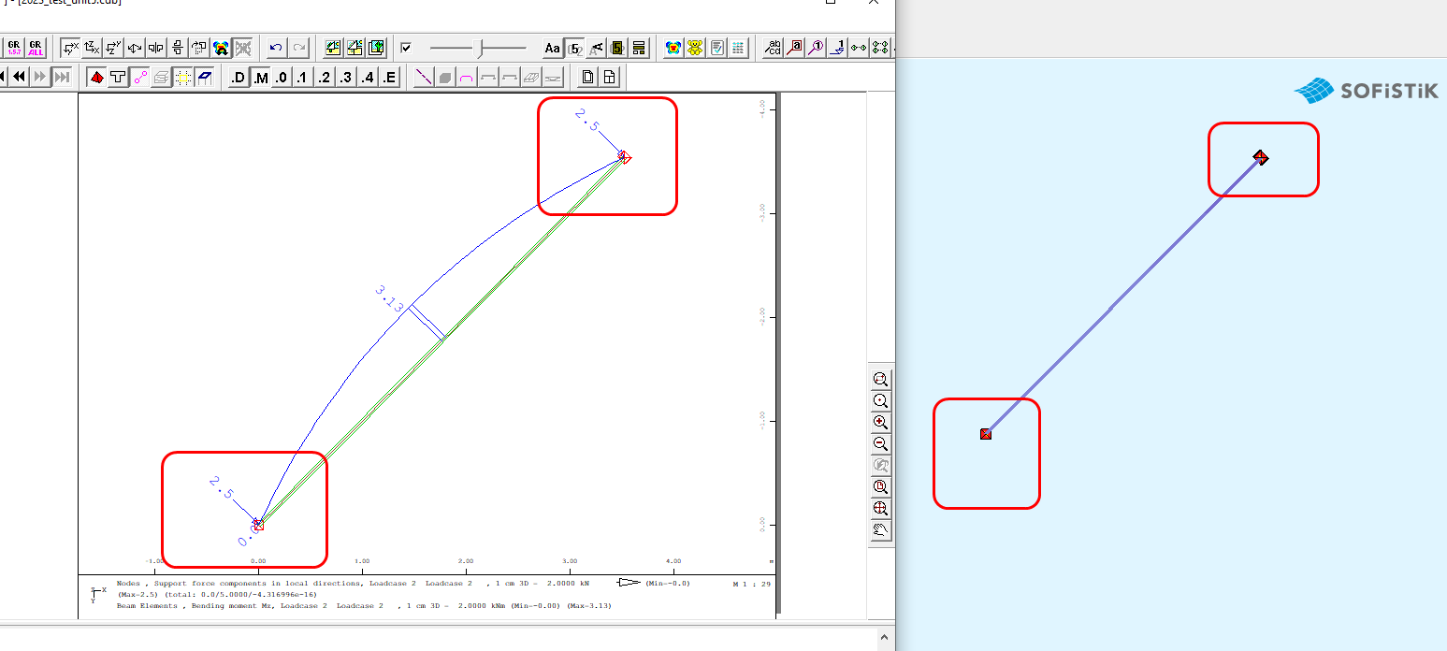Click the red boxed 'a' label pointer icon
Screen dimensions: 1447x651
point(794,48)
